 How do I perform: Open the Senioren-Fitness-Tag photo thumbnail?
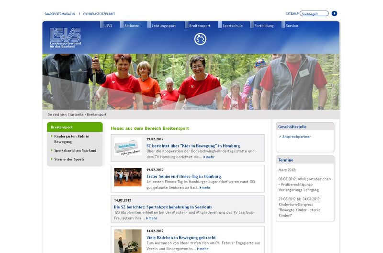[x=128, y=177]
